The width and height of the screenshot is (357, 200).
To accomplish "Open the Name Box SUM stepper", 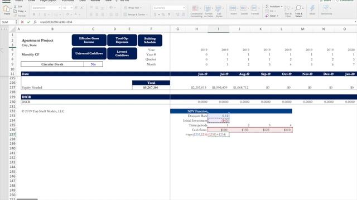I will [x=16, y=22].
